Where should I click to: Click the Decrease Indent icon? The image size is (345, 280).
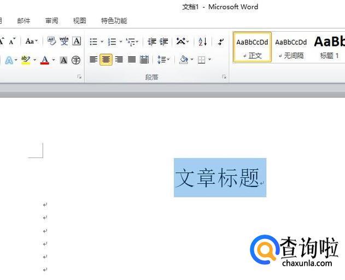coord(152,42)
